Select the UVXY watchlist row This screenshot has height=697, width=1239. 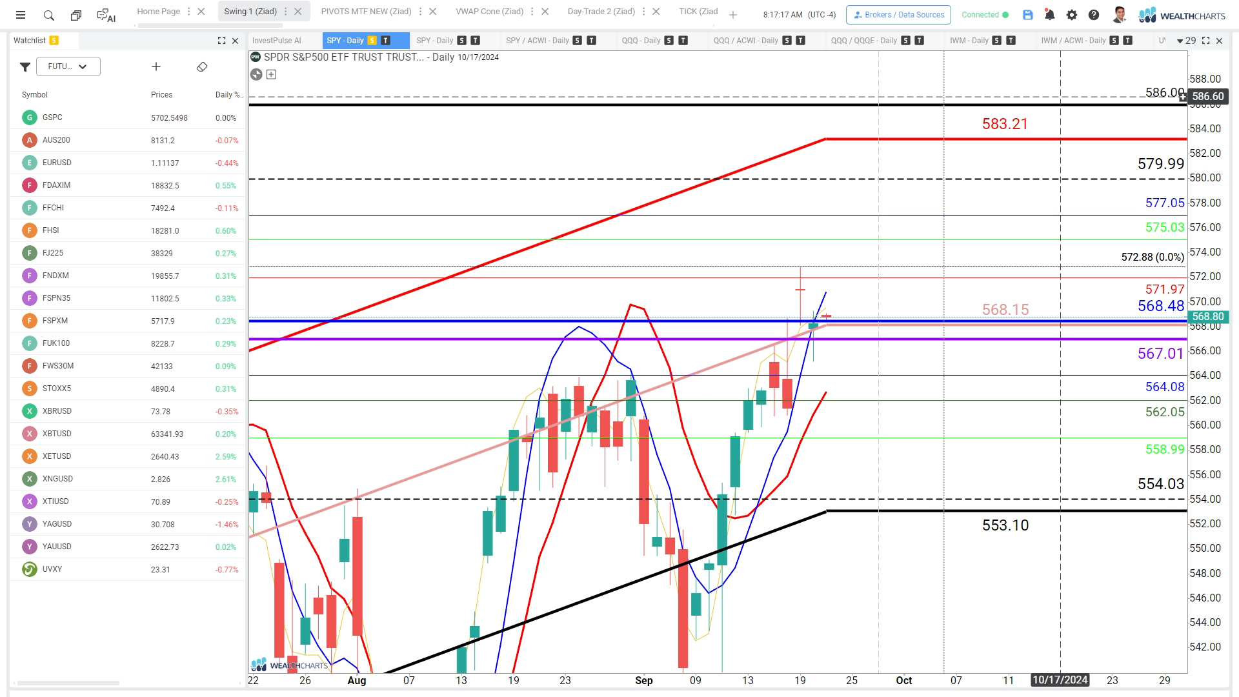point(127,569)
